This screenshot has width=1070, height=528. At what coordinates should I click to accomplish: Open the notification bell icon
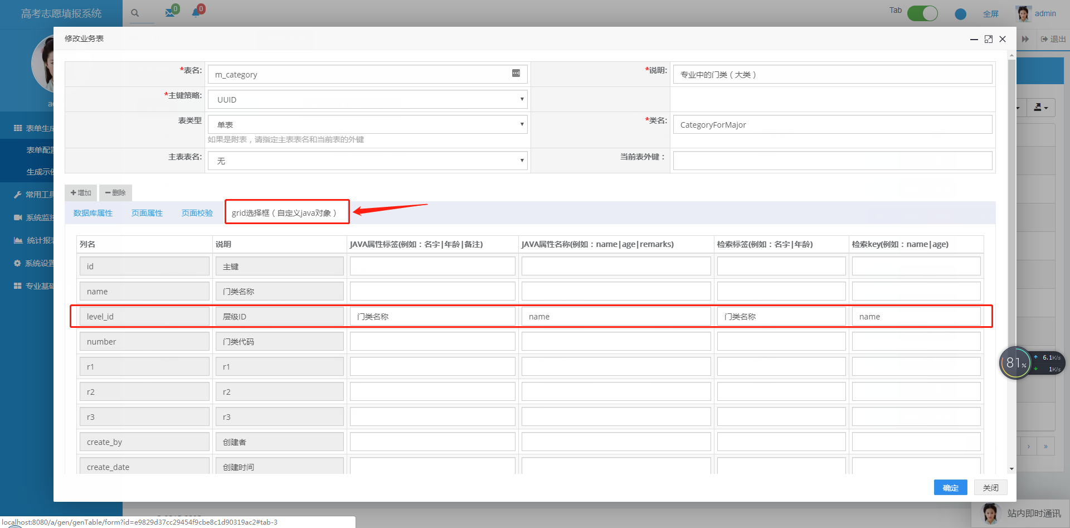click(196, 12)
